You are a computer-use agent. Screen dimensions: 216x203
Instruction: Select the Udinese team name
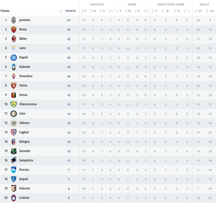point(24,123)
